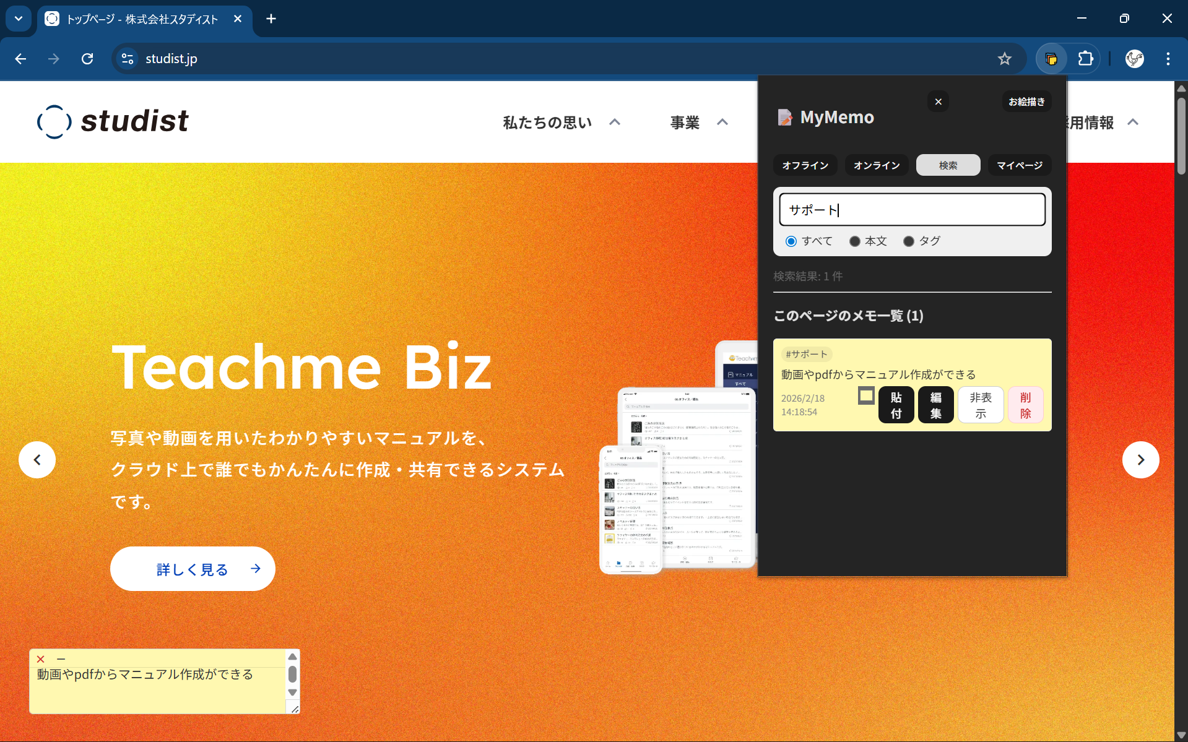The width and height of the screenshot is (1188, 742).
Task: Go to next carousel slide arrow
Action: 1140,460
